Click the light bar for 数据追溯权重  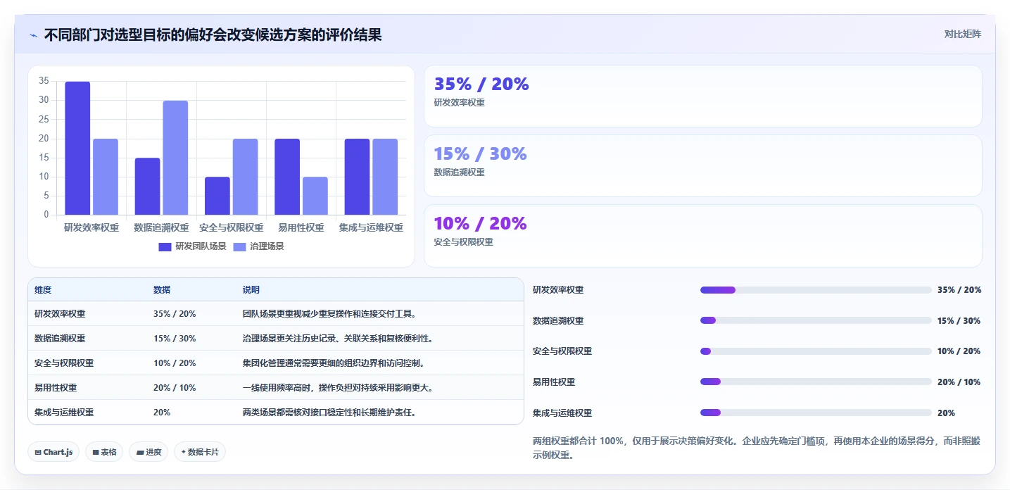point(175,158)
